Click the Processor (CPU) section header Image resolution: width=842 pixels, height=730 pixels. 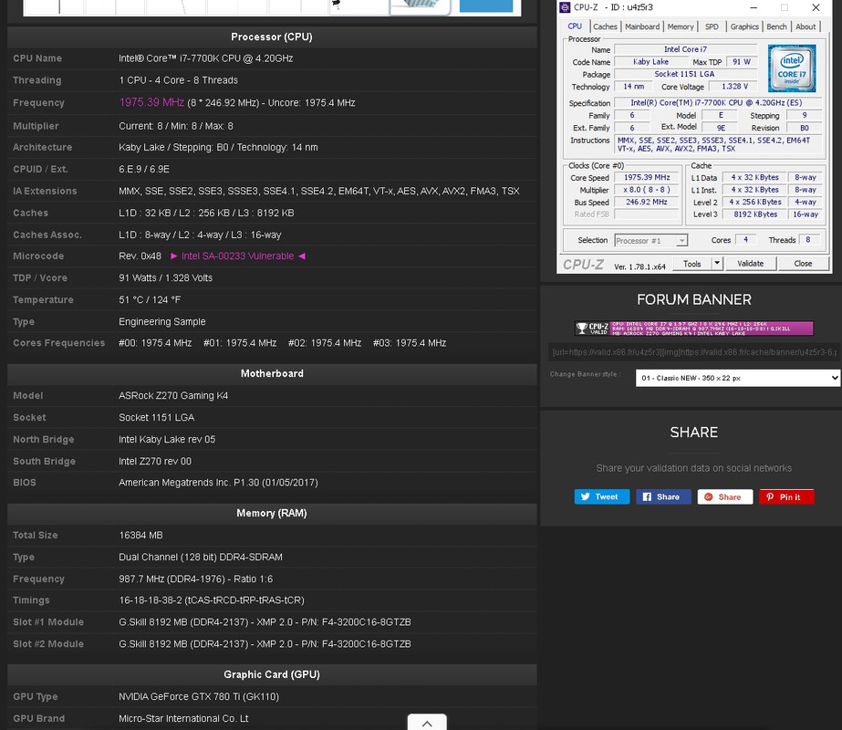(272, 37)
